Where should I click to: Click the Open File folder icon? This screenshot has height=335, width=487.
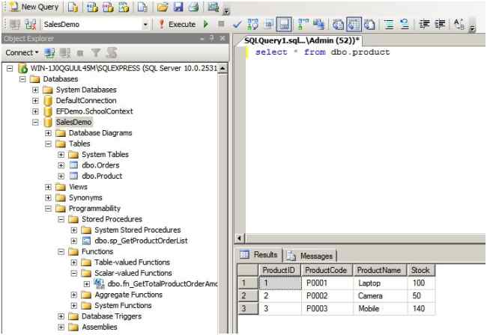pyautogui.click(x=162, y=7)
